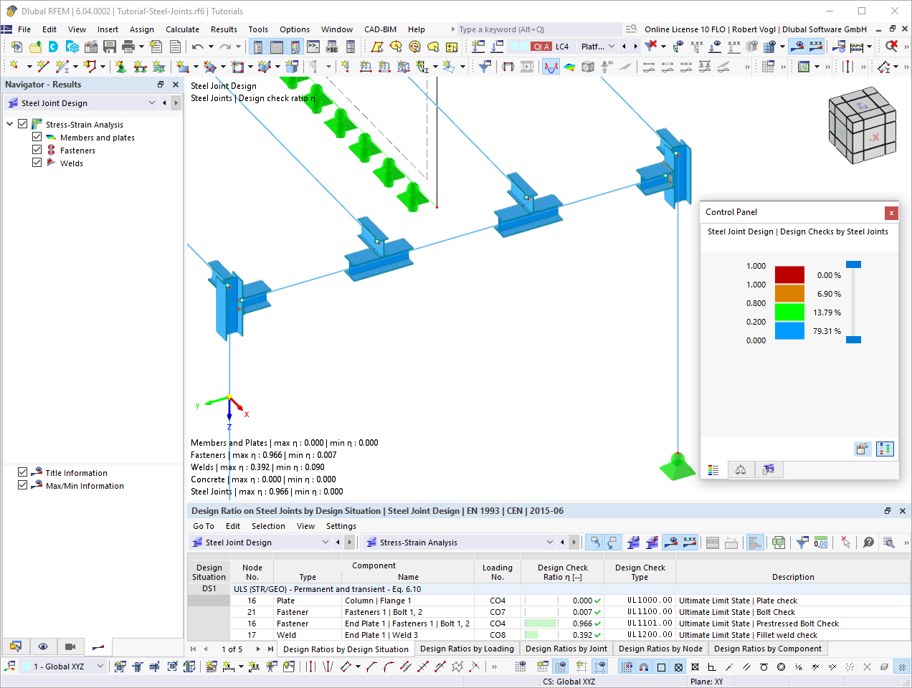Click the export to Excel icon in table toolbar

[779, 543]
